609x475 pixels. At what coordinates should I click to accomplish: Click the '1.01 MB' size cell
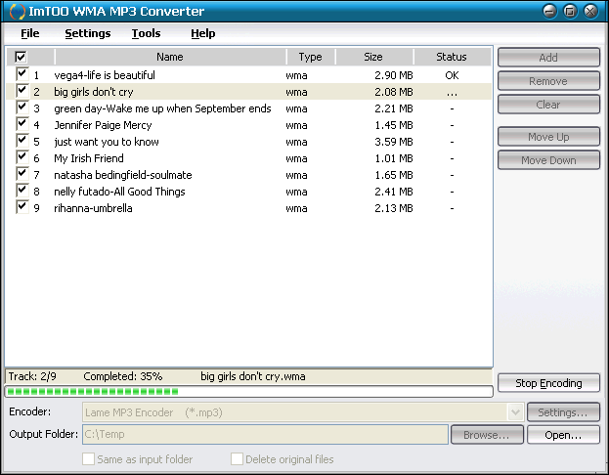[x=393, y=158]
